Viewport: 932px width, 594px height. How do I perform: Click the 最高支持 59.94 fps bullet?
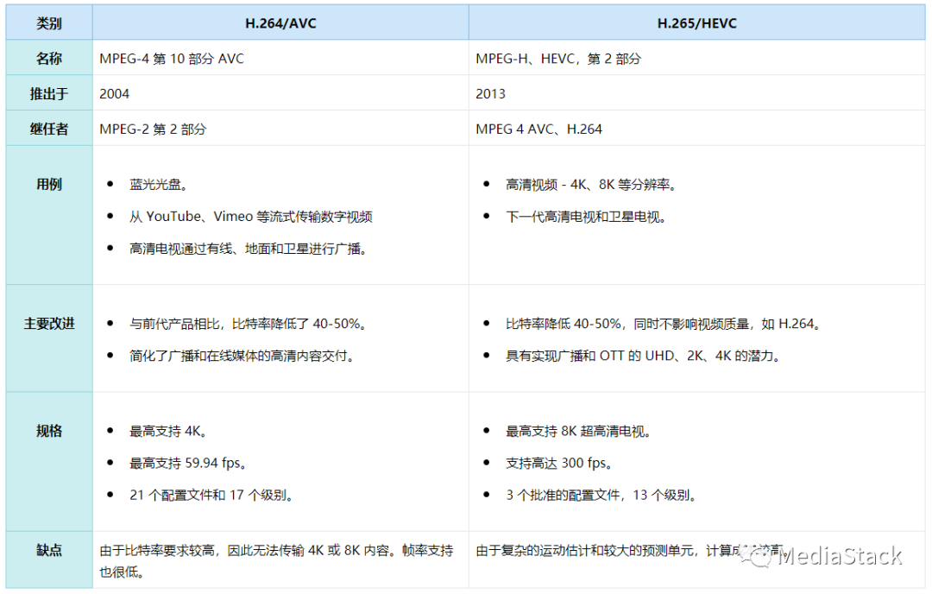tap(188, 463)
